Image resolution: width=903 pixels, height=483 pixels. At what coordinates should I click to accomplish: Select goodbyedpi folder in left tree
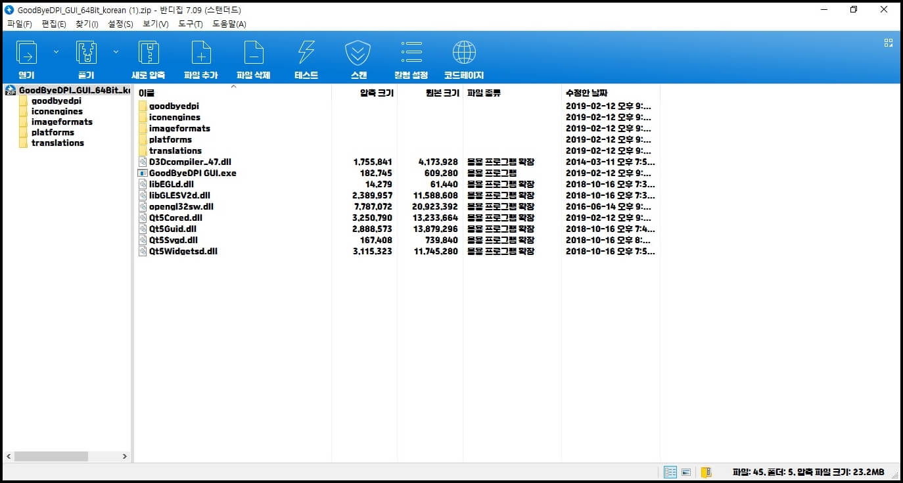pos(57,101)
